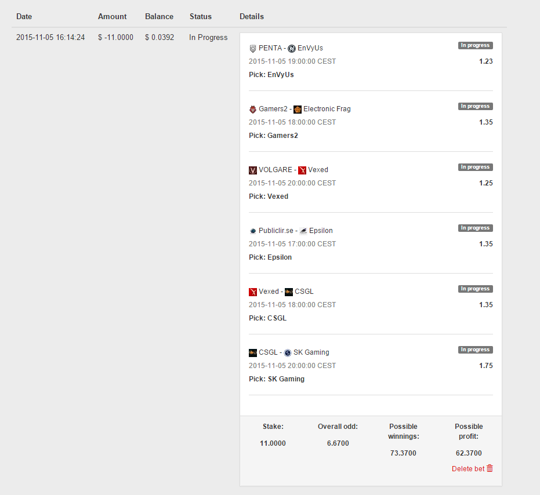This screenshot has width=540, height=495.
Task: Click the Balance column header
Action: (159, 17)
